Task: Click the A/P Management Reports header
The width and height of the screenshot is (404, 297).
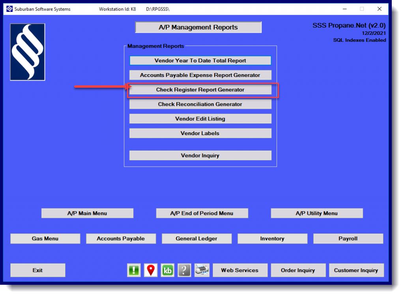Action: click(198, 27)
